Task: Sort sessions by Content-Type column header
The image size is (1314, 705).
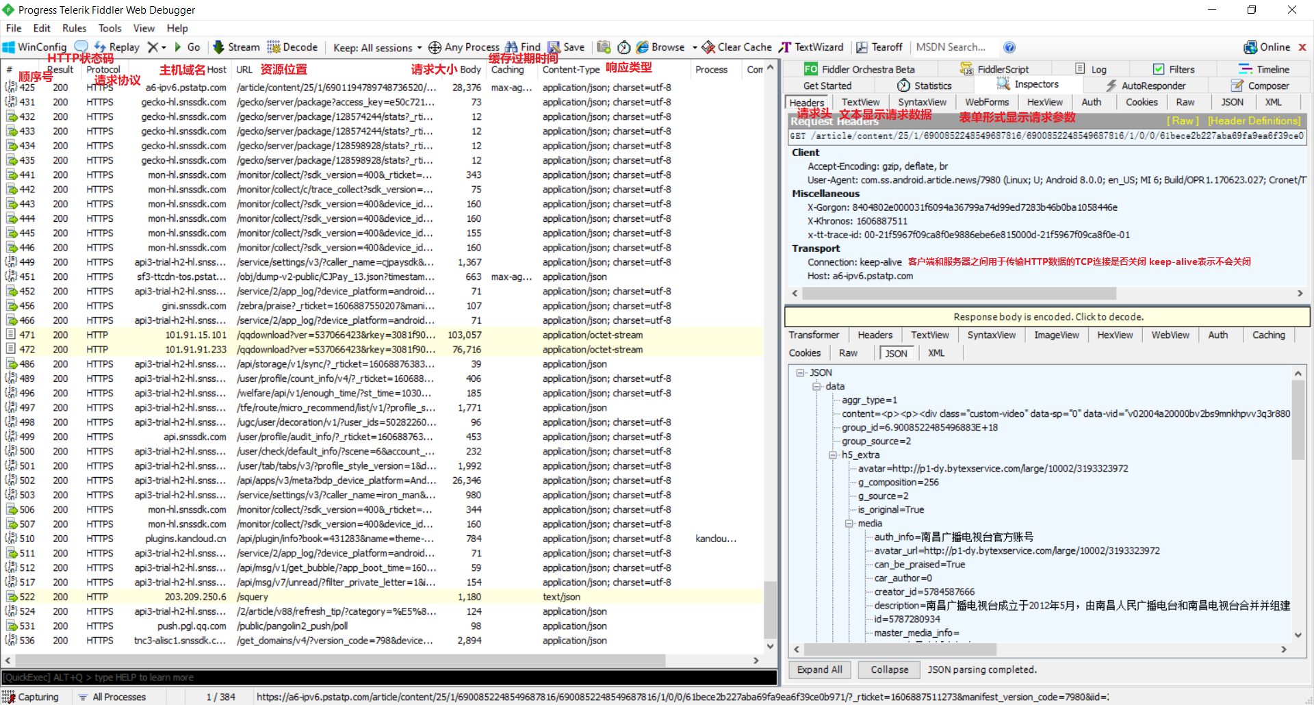Action: pyautogui.click(x=571, y=69)
